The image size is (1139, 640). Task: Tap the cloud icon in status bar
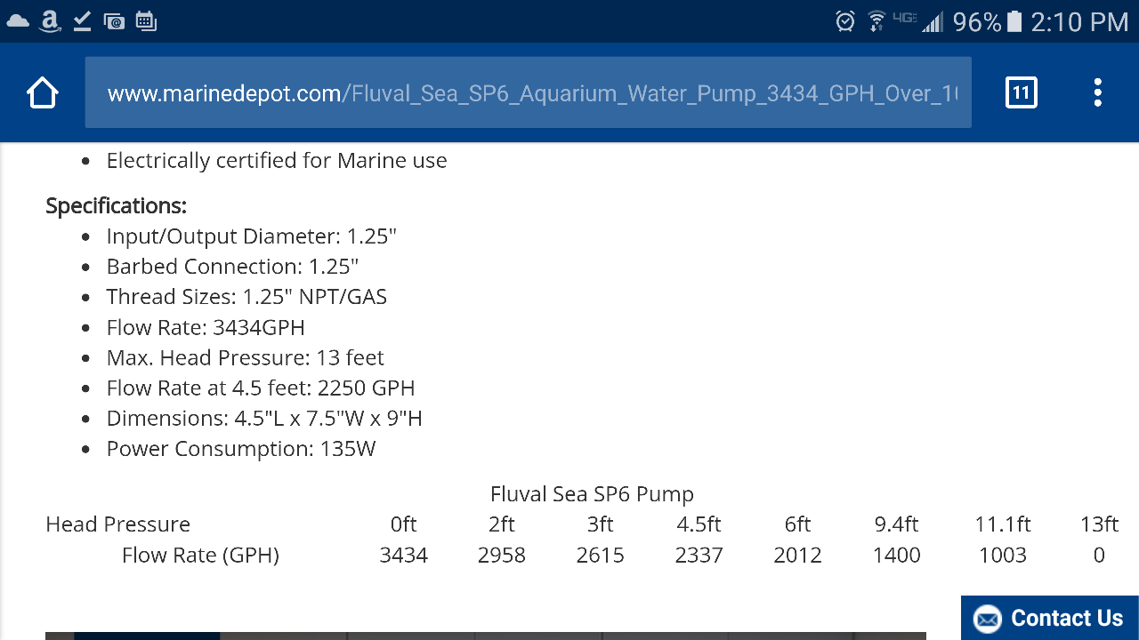pyautogui.click(x=18, y=20)
